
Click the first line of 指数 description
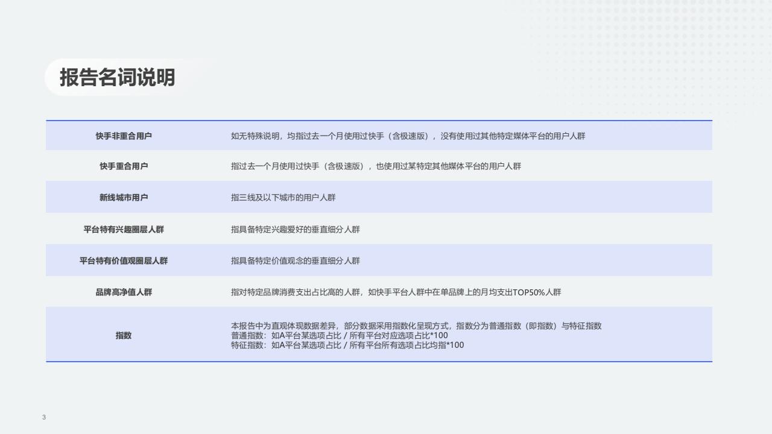[x=416, y=326]
